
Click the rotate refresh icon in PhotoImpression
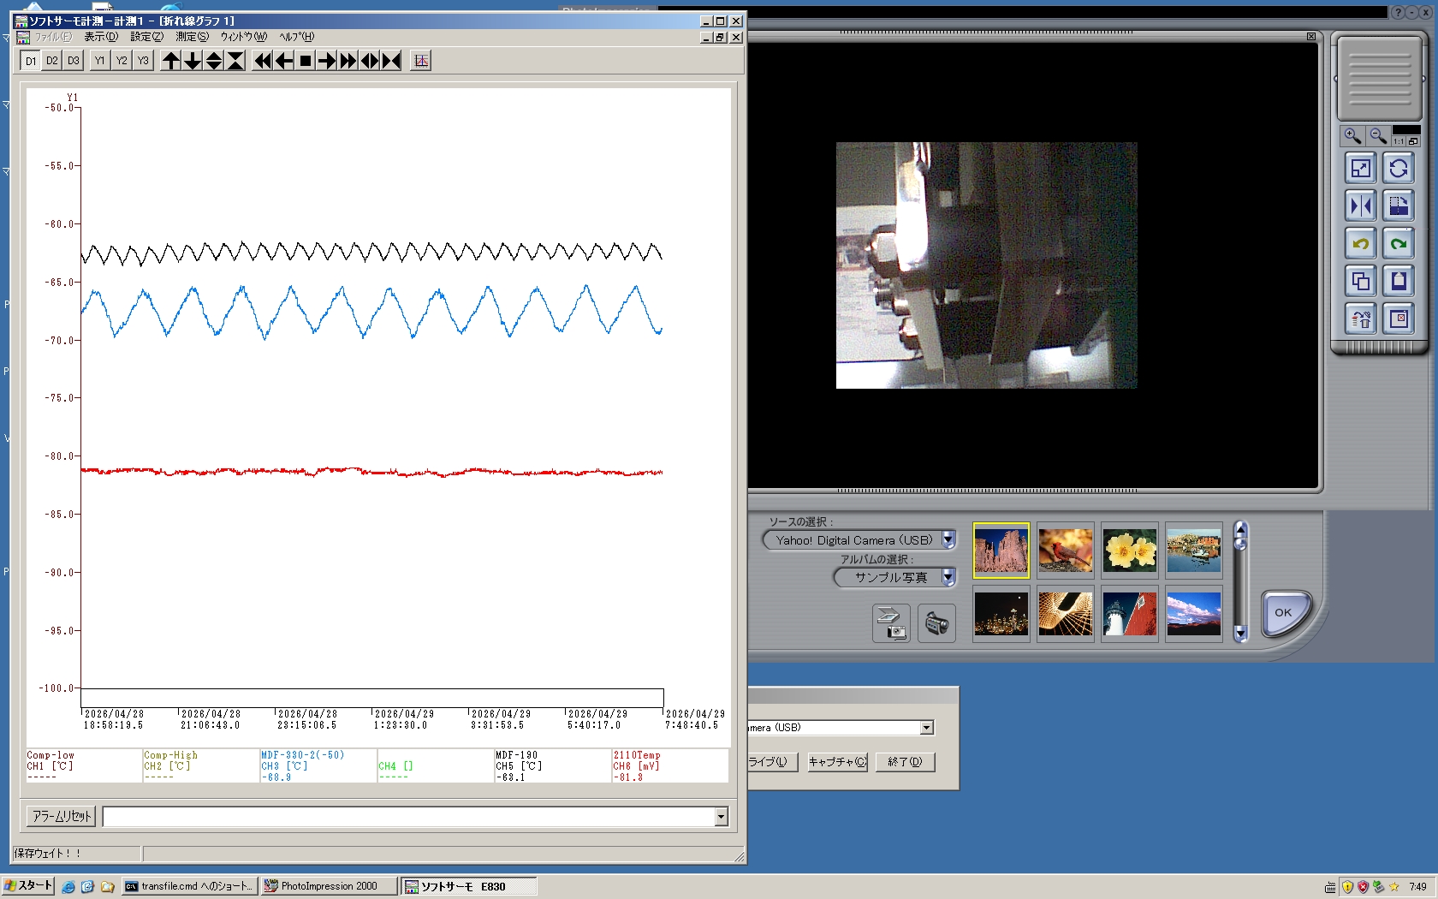coord(1399,169)
